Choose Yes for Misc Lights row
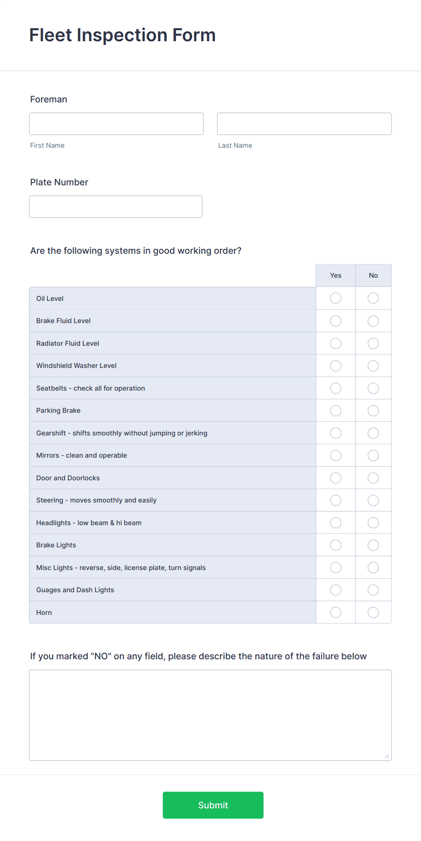This screenshot has height=841, width=421. pos(335,567)
